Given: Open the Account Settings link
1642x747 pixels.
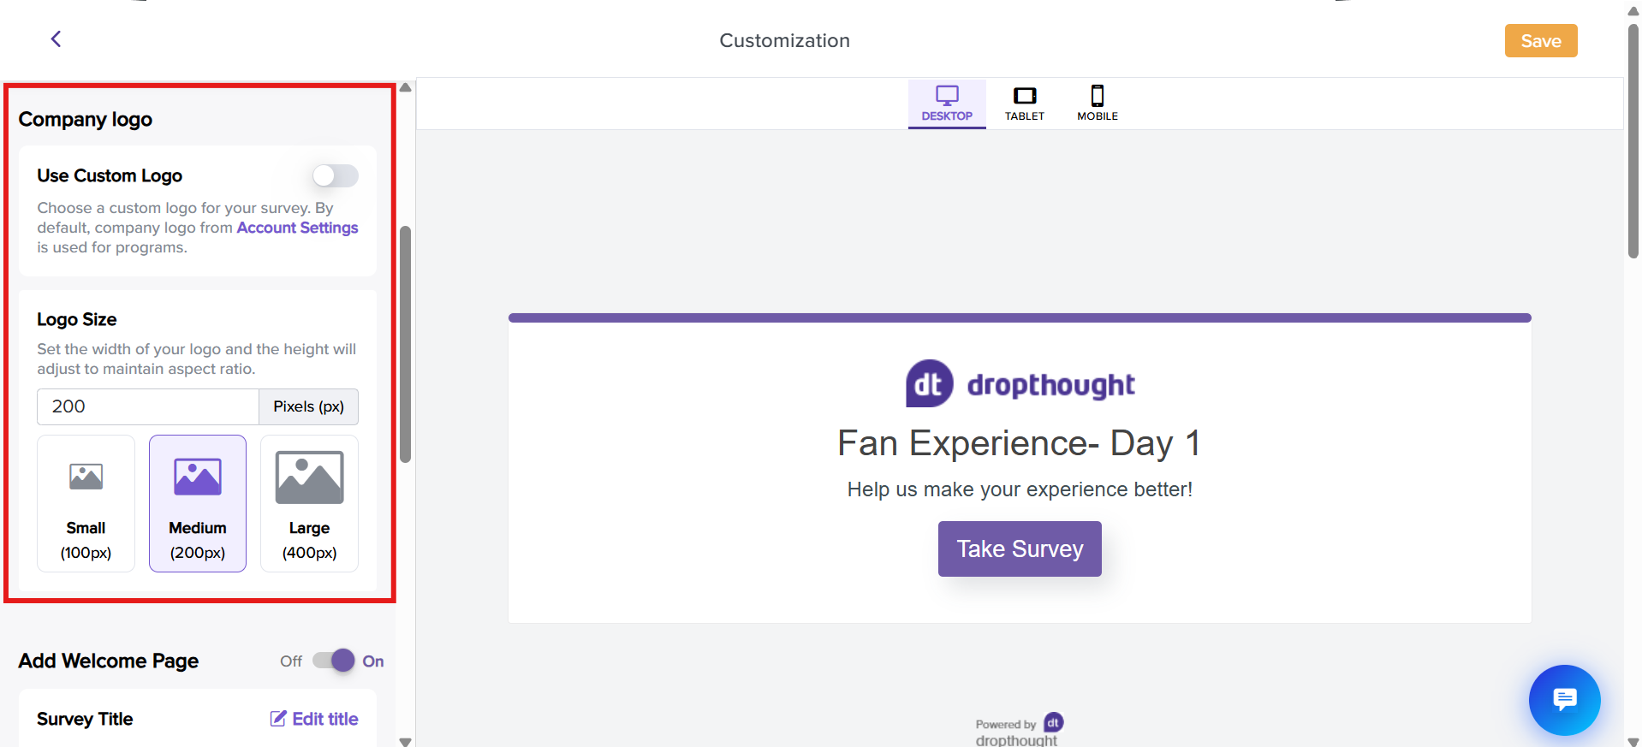Looking at the screenshot, I should click(x=297, y=228).
